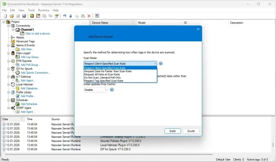Collapse the SNMP Agent tree node
This screenshot has width=276, height=162.
click(9, 108)
